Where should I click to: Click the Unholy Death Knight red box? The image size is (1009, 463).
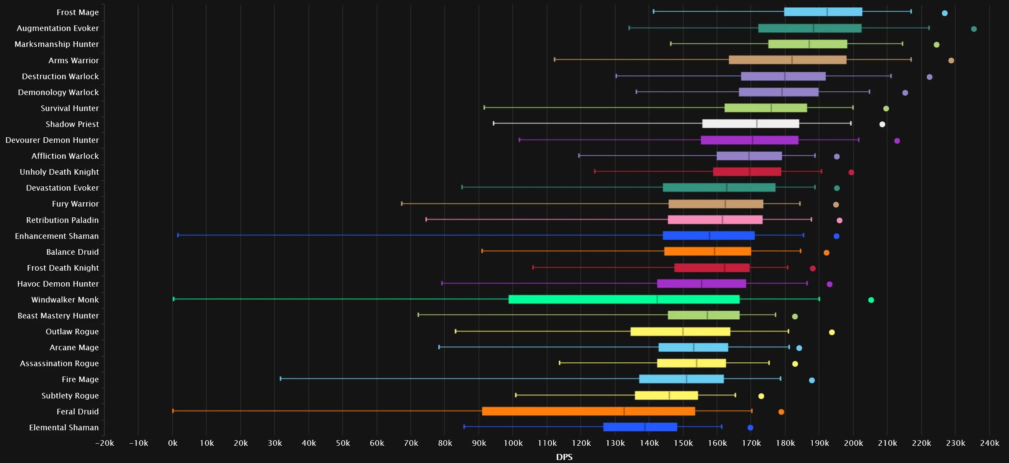coord(747,171)
